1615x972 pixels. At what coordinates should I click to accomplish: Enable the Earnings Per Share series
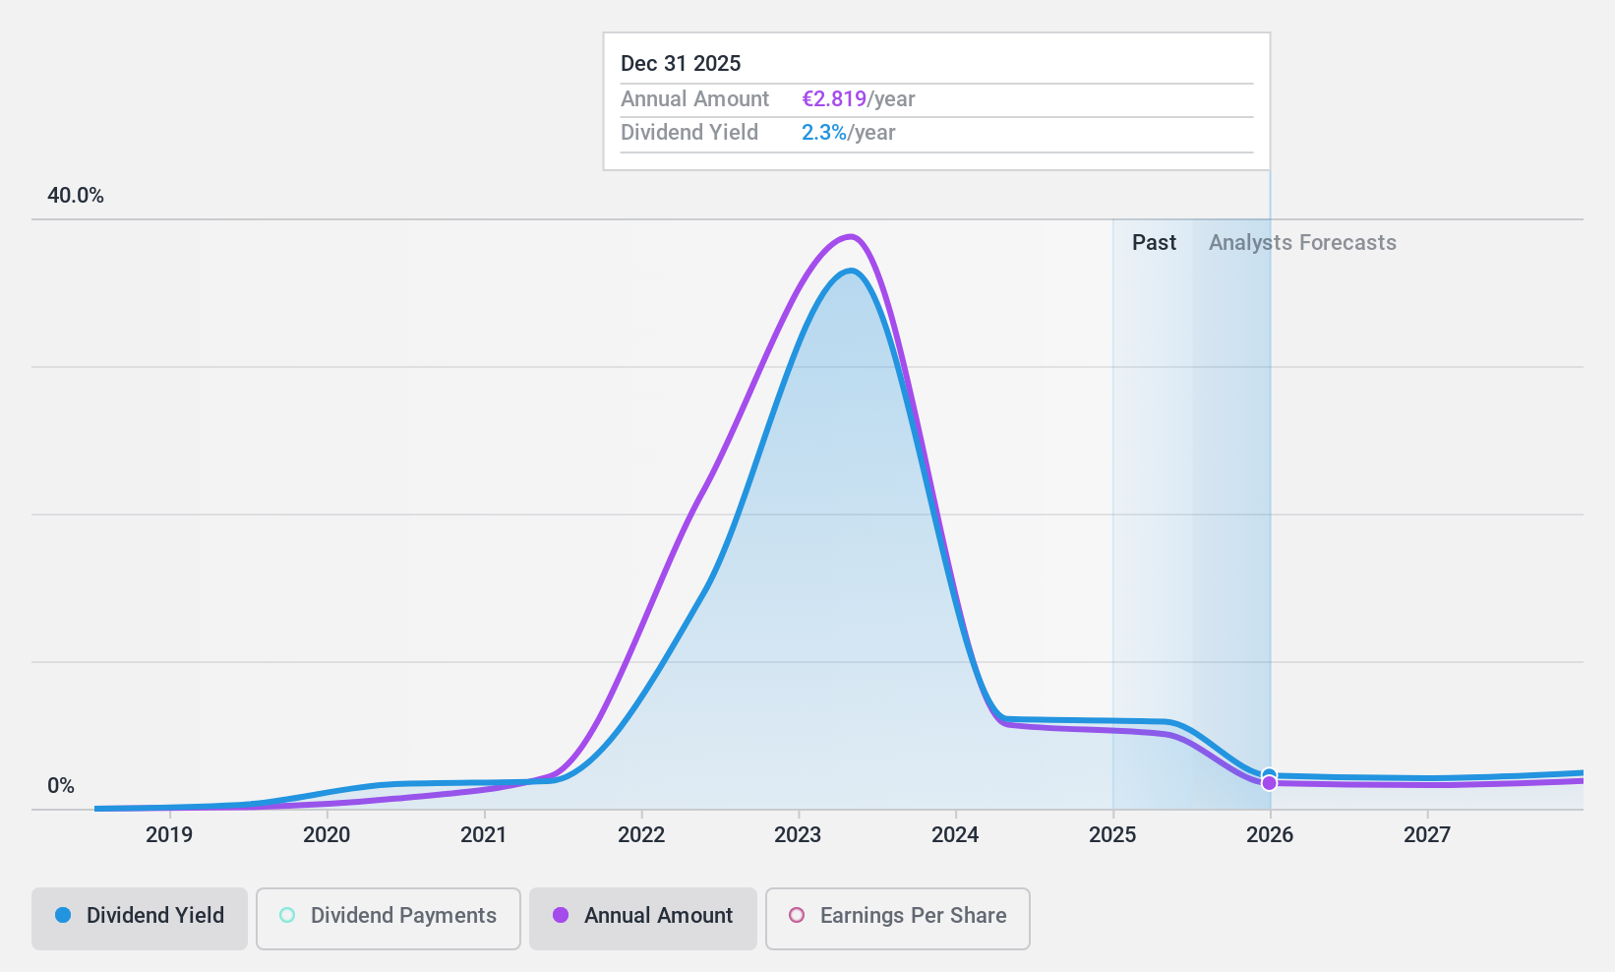(898, 919)
